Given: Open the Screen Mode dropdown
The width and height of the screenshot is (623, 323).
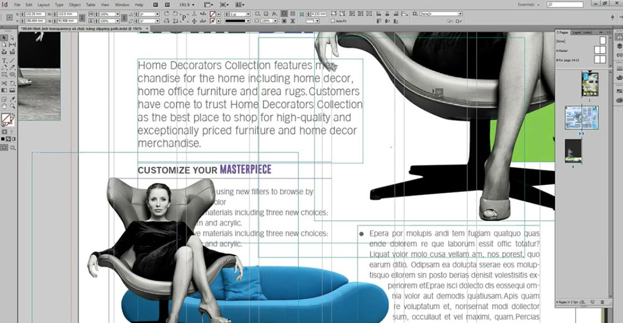Looking at the screenshot, I should coord(224,5).
